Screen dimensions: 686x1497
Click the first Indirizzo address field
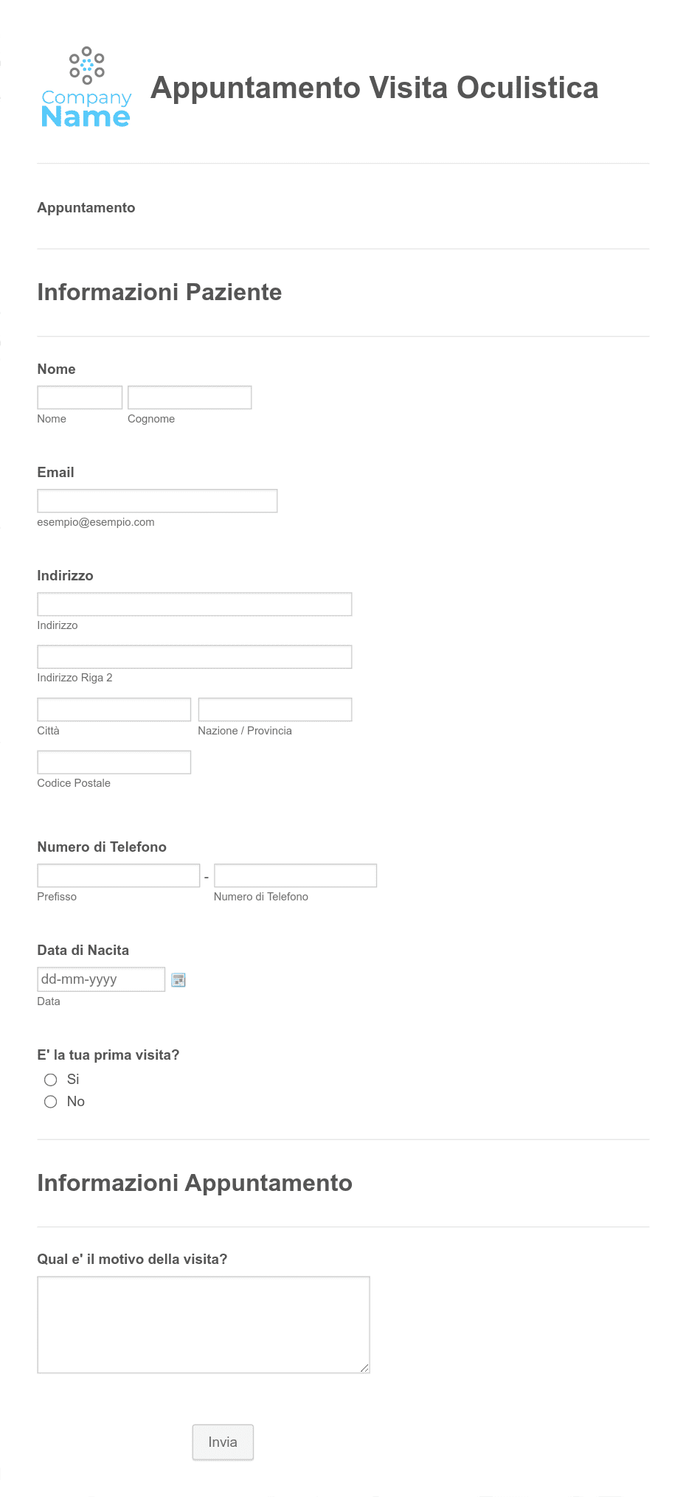[195, 604]
